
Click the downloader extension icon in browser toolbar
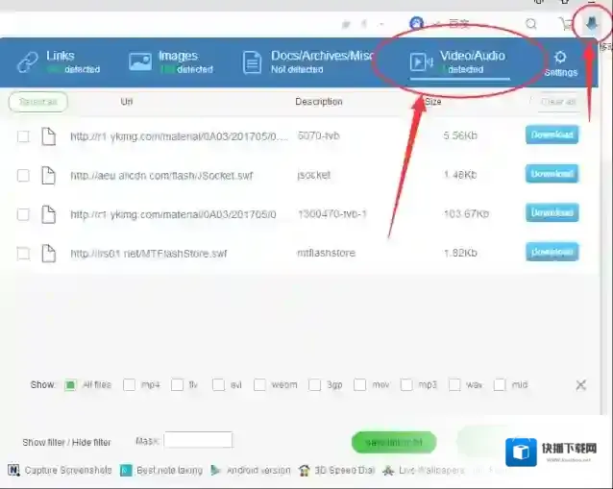point(592,22)
